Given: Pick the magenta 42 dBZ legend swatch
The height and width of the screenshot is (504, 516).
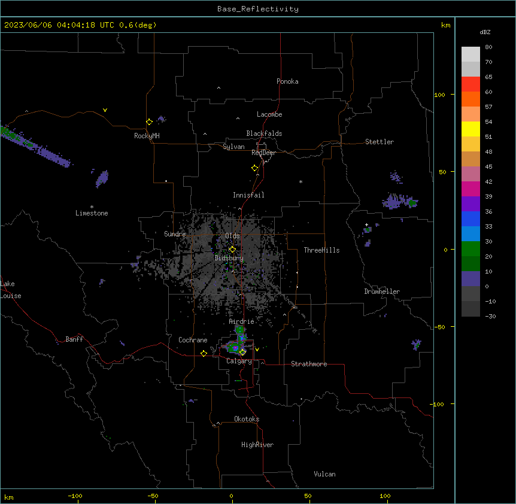Looking at the screenshot, I should click(x=471, y=189).
